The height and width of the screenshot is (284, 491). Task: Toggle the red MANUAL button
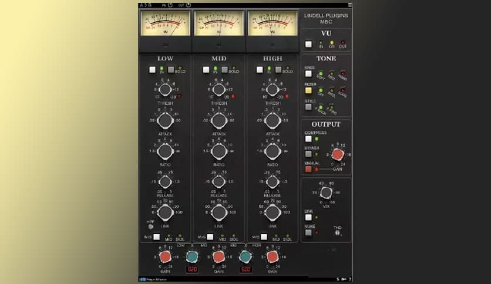pyautogui.click(x=308, y=169)
